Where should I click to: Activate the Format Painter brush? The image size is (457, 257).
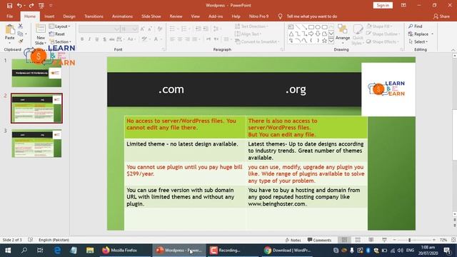21,41
